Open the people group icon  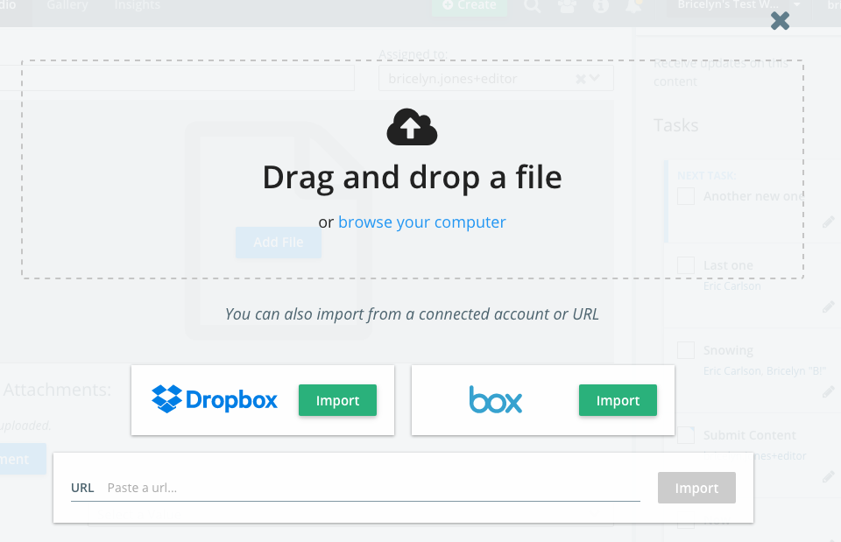point(567,6)
